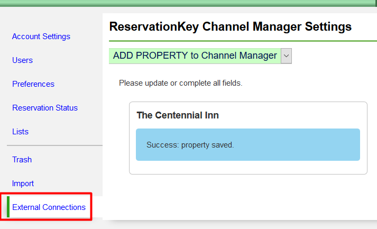Click the ReservationKey Channel Manager Settings heading

[230, 26]
